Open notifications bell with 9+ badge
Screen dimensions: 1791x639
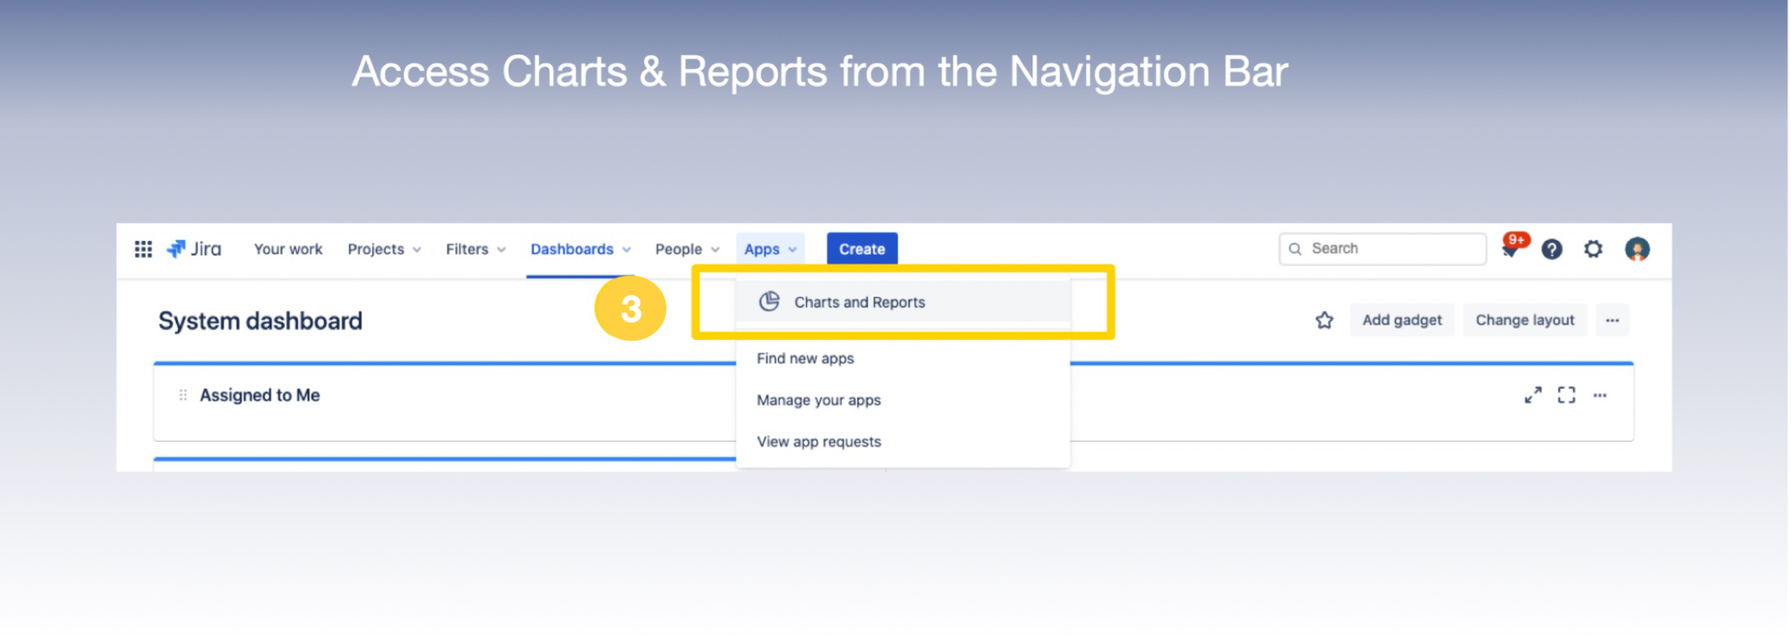coord(1510,249)
